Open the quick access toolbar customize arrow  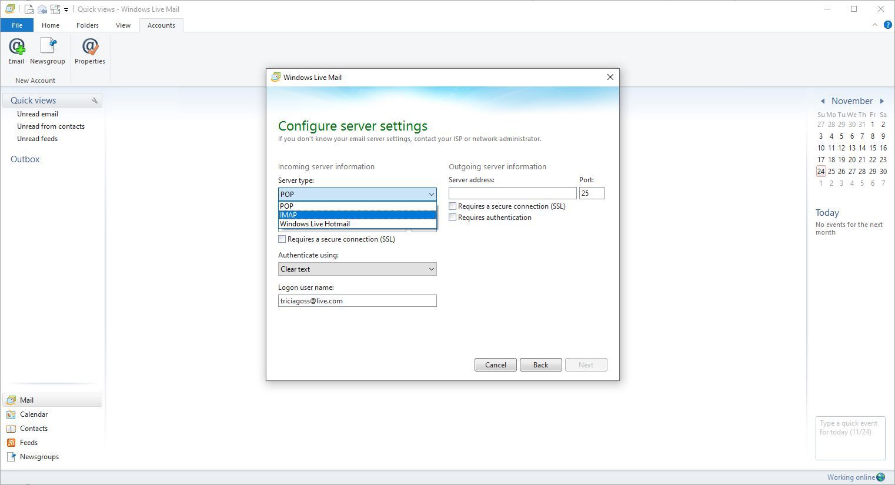[66, 10]
